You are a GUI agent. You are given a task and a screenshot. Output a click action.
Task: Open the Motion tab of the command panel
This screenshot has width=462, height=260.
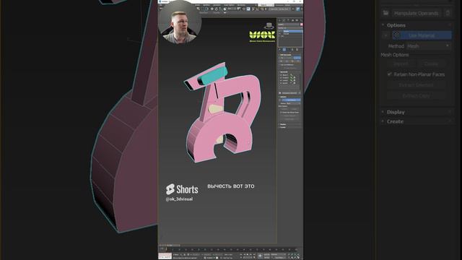pos(292,20)
